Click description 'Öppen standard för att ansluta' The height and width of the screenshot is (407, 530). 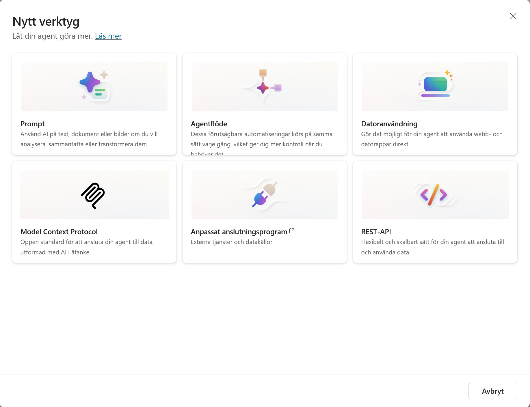87,247
